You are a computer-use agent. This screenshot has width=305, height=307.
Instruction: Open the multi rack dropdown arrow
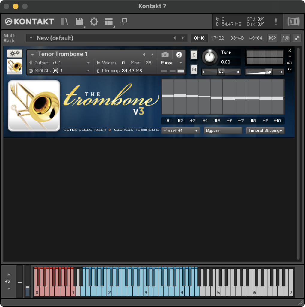[x=31, y=38]
